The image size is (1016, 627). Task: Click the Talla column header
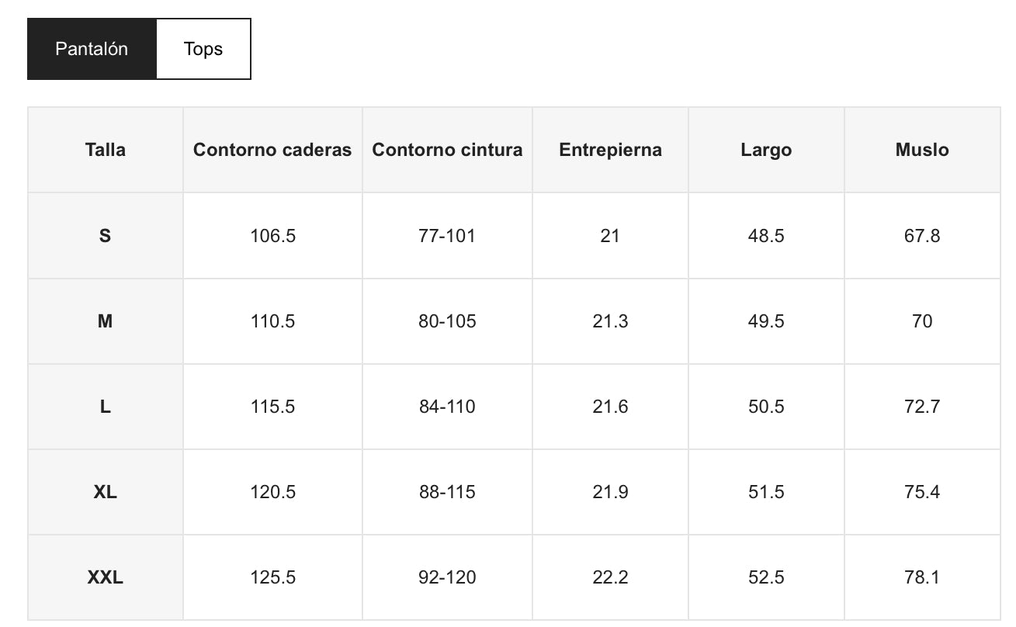[x=106, y=150]
